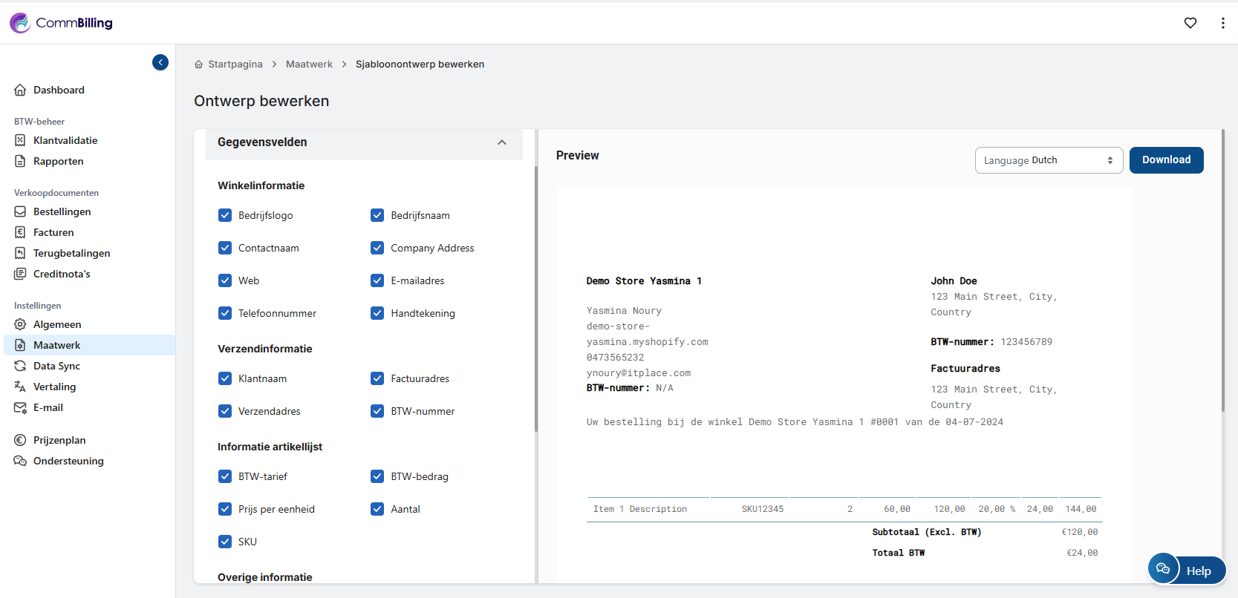The width and height of the screenshot is (1238, 598).
Task: Click the fields panel scrollbar
Action: [x=535, y=299]
